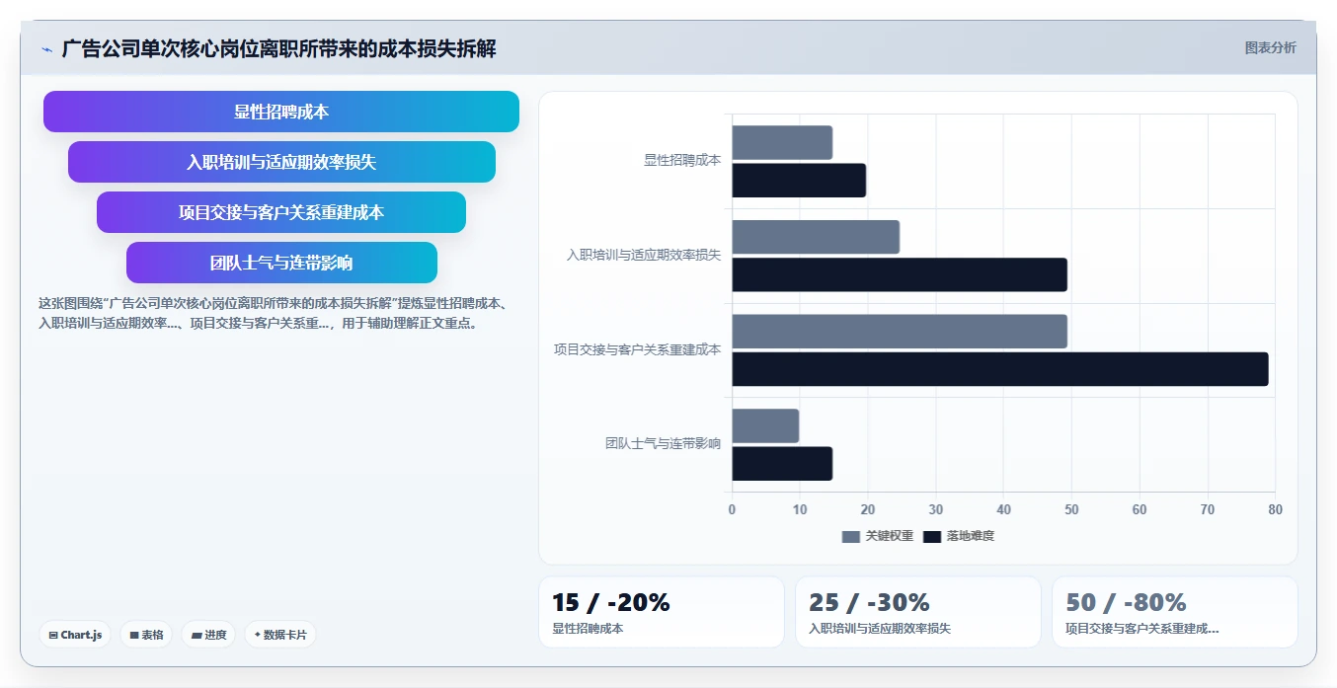1337x688 pixels.
Task: Click the page title 广告公司单次核心岗位离职所带来的成本损失拆解
Action: pyautogui.click(x=278, y=48)
